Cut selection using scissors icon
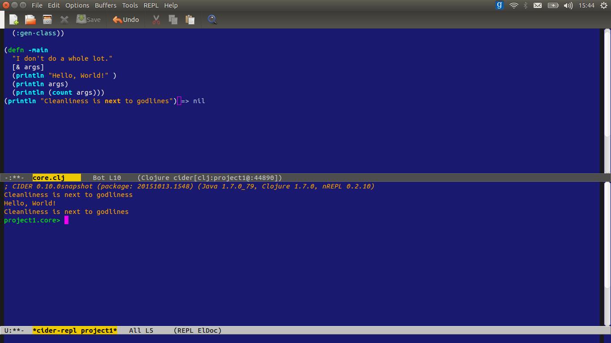The image size is (611, 343). [156, 20]
